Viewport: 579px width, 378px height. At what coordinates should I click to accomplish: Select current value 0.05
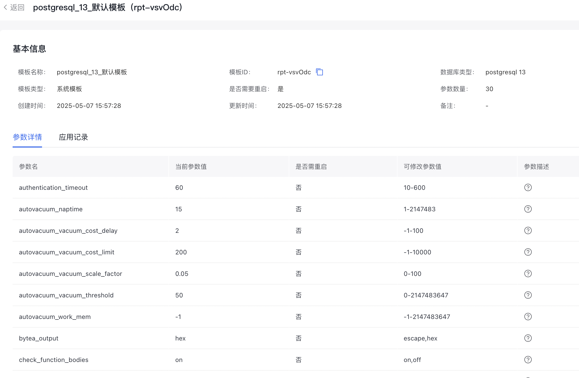(182, 274)
